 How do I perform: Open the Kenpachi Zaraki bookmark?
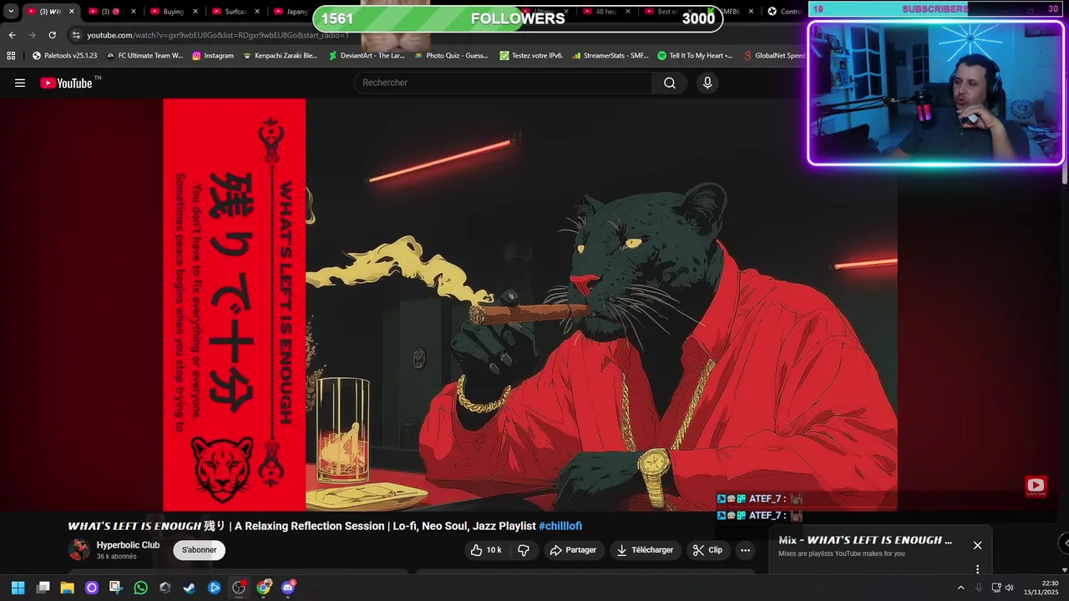click(x=280, y=56)
